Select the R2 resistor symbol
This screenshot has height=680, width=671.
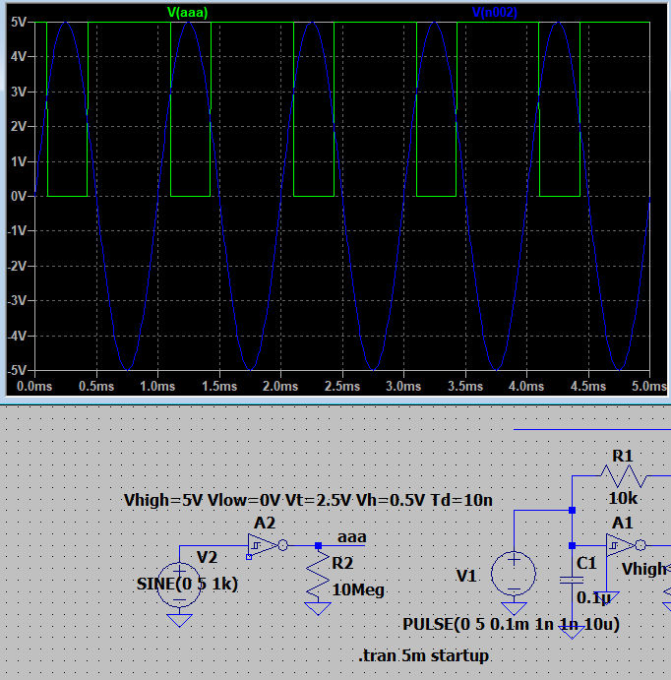[318, 579]
